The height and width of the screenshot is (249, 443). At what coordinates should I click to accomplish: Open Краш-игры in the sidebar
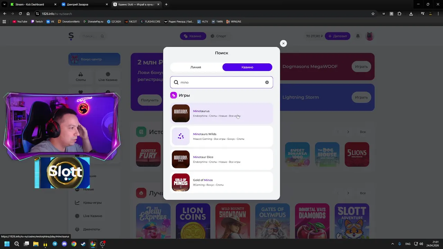[x=92, y=203]
